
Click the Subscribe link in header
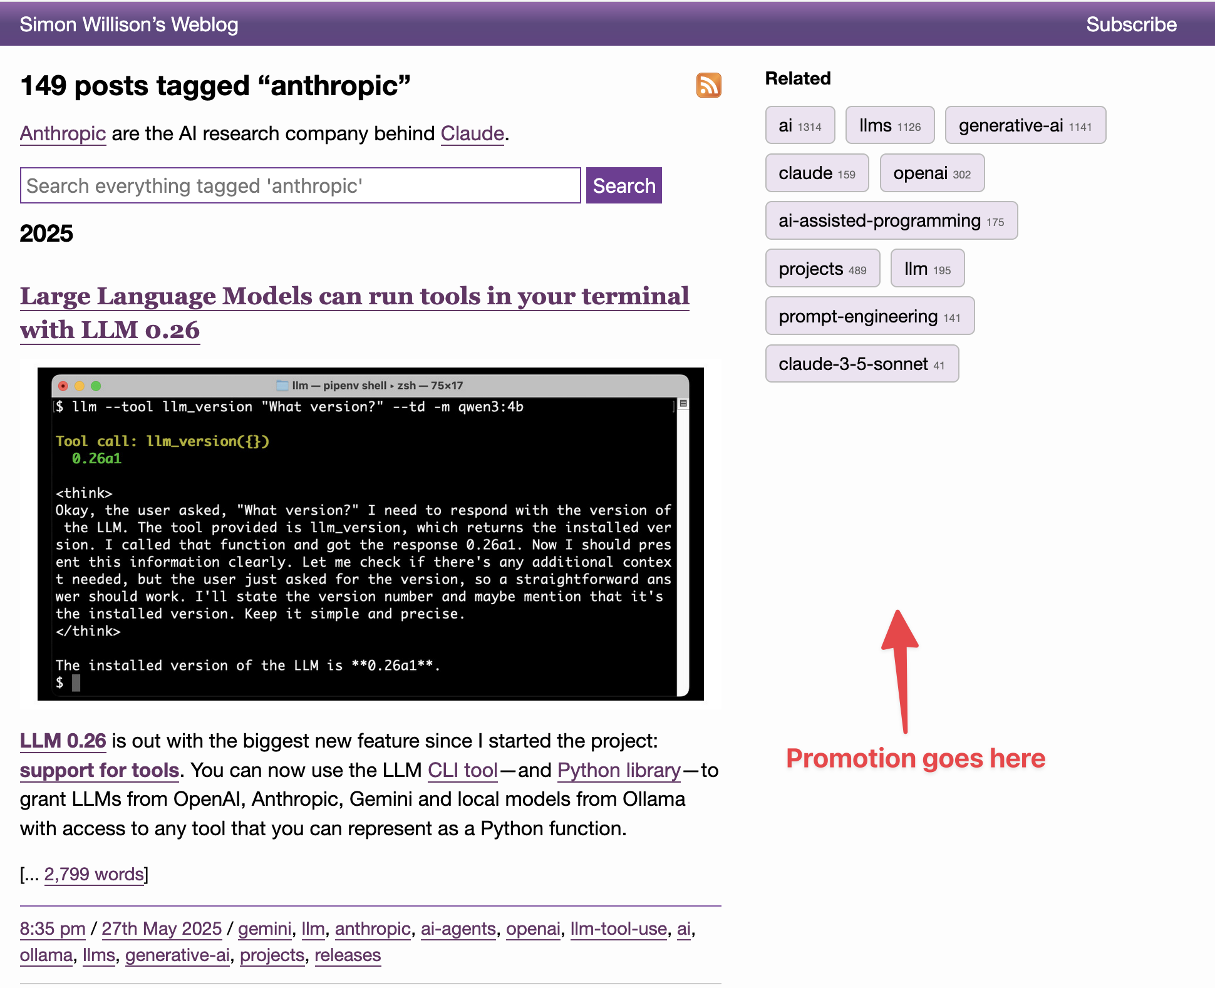(1131, 24)
